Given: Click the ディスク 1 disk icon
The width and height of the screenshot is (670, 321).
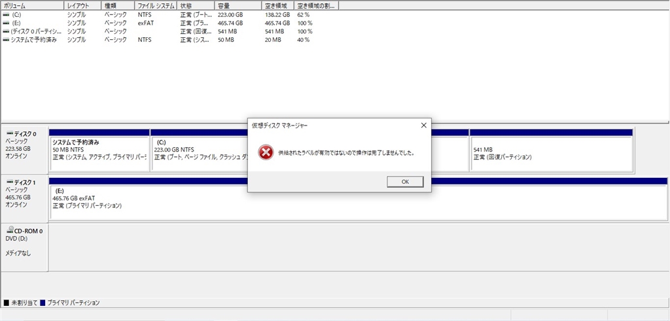Looking at the screenshot, I should coord(10,182).
